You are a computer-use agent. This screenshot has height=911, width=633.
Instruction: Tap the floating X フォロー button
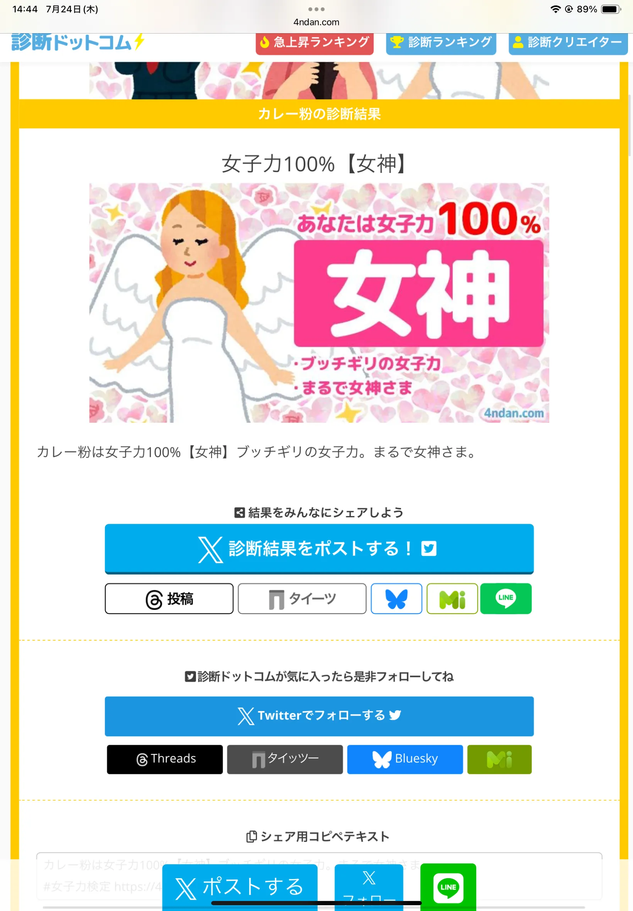click(369, 887)
